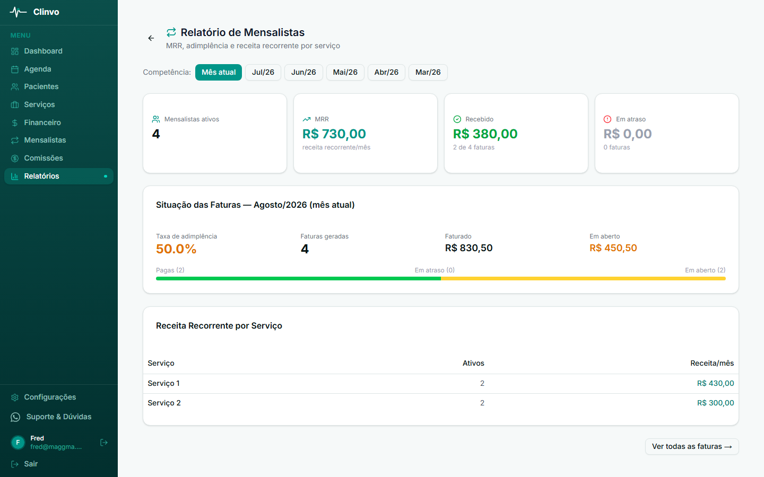The image size is (764, 477).
Task: Click the Configurações gear icon
Action: pos(15,397)
